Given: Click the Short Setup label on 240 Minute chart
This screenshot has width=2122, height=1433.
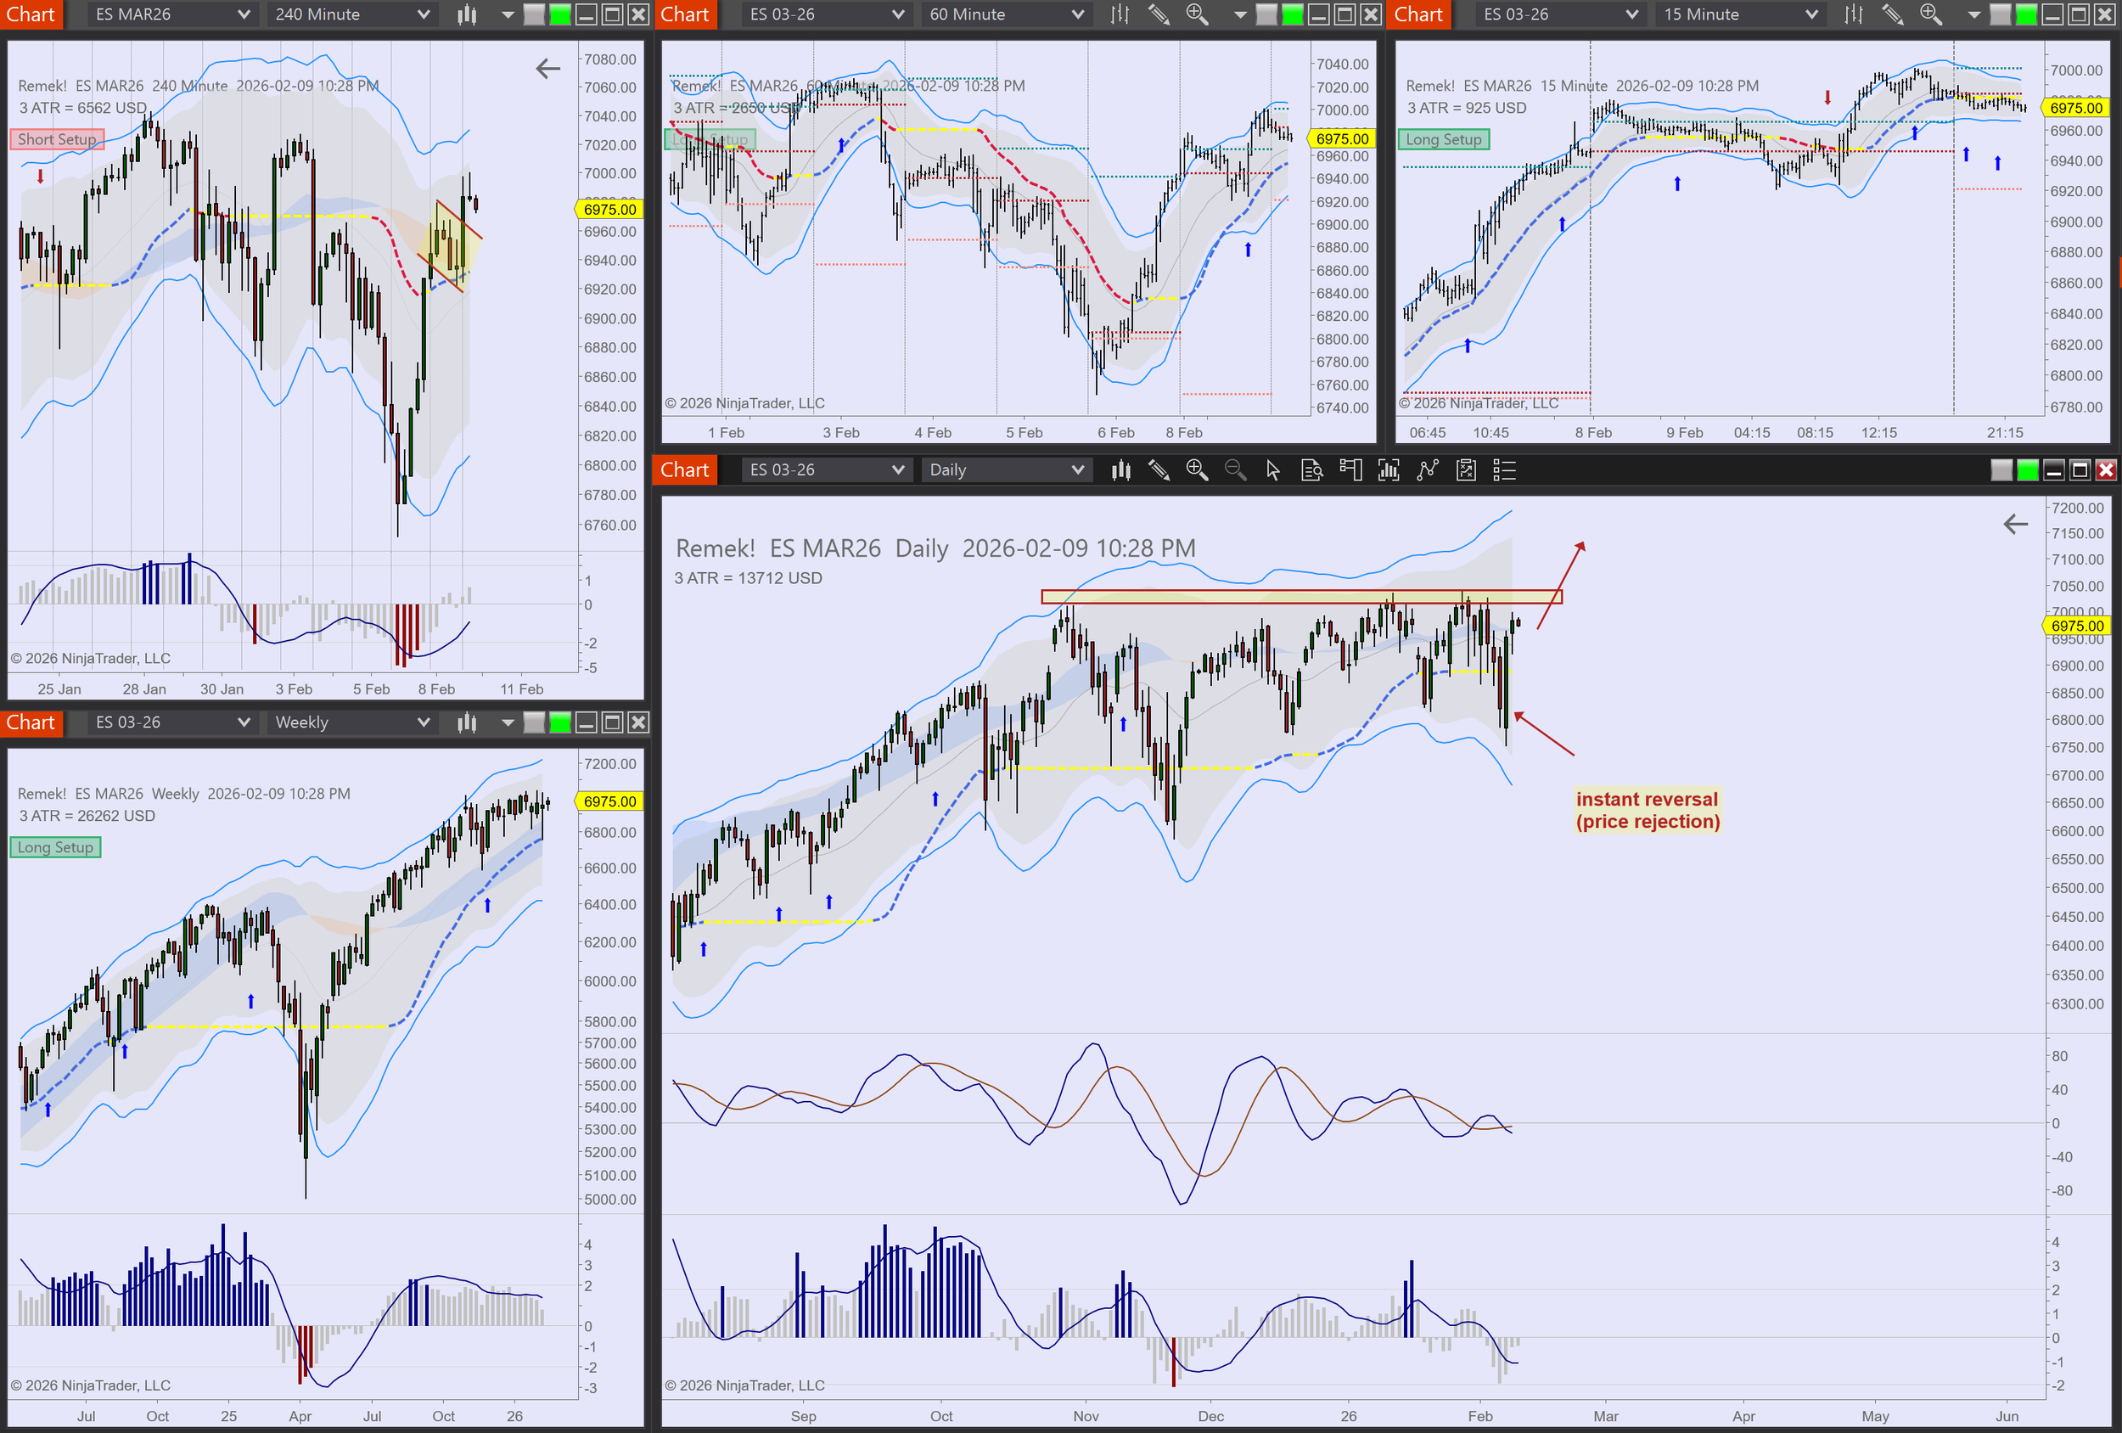Looking at the screenshot, I should pyautogui.click(x=57, y=140).
